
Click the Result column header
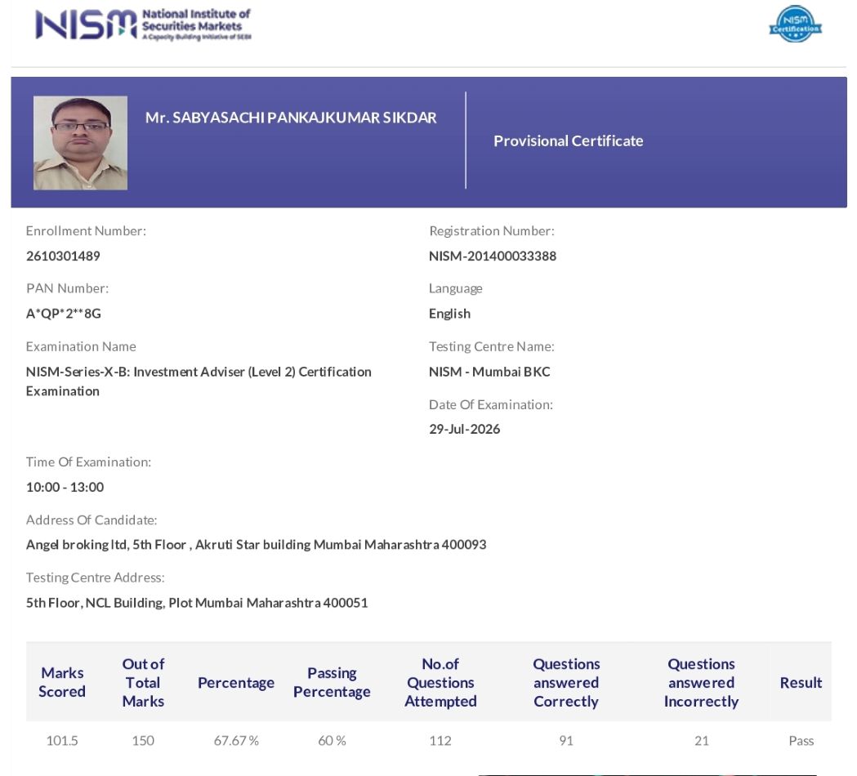click(801, 683)
